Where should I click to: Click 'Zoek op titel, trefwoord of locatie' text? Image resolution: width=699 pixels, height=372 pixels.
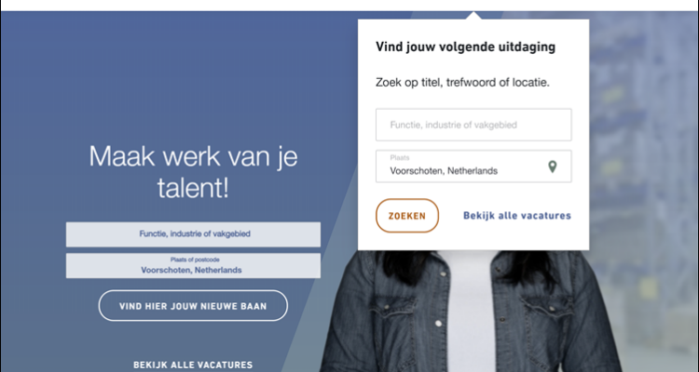(462, 82)
